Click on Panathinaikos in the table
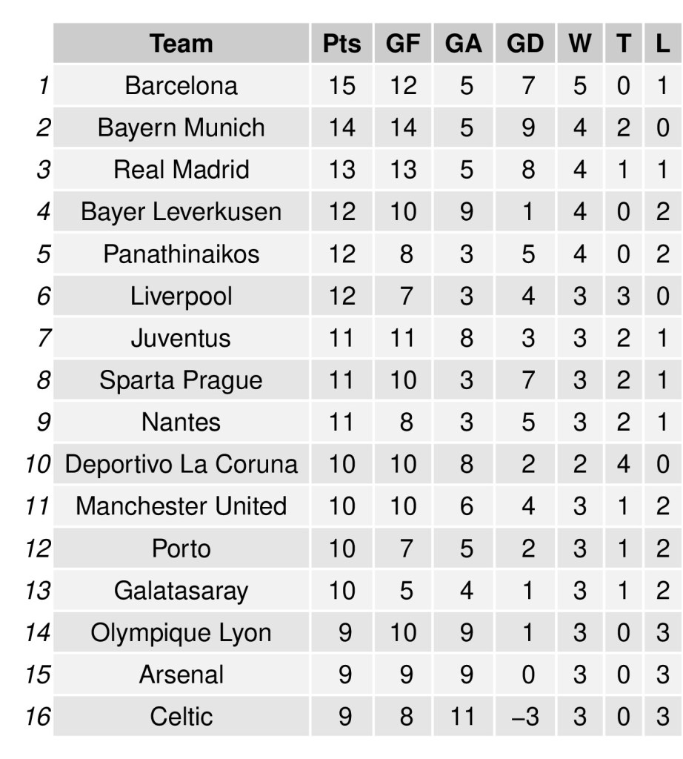 pyautogui.click(x=181, y=254)
